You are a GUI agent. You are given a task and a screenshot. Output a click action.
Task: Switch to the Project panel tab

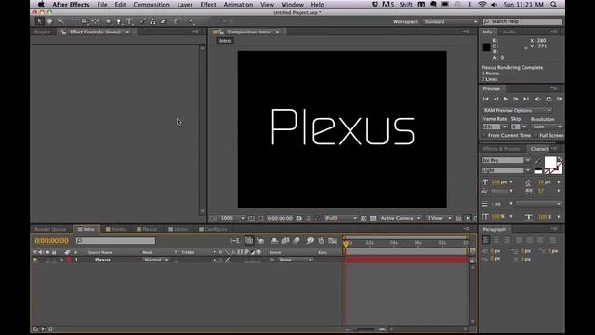coord(42,32)
